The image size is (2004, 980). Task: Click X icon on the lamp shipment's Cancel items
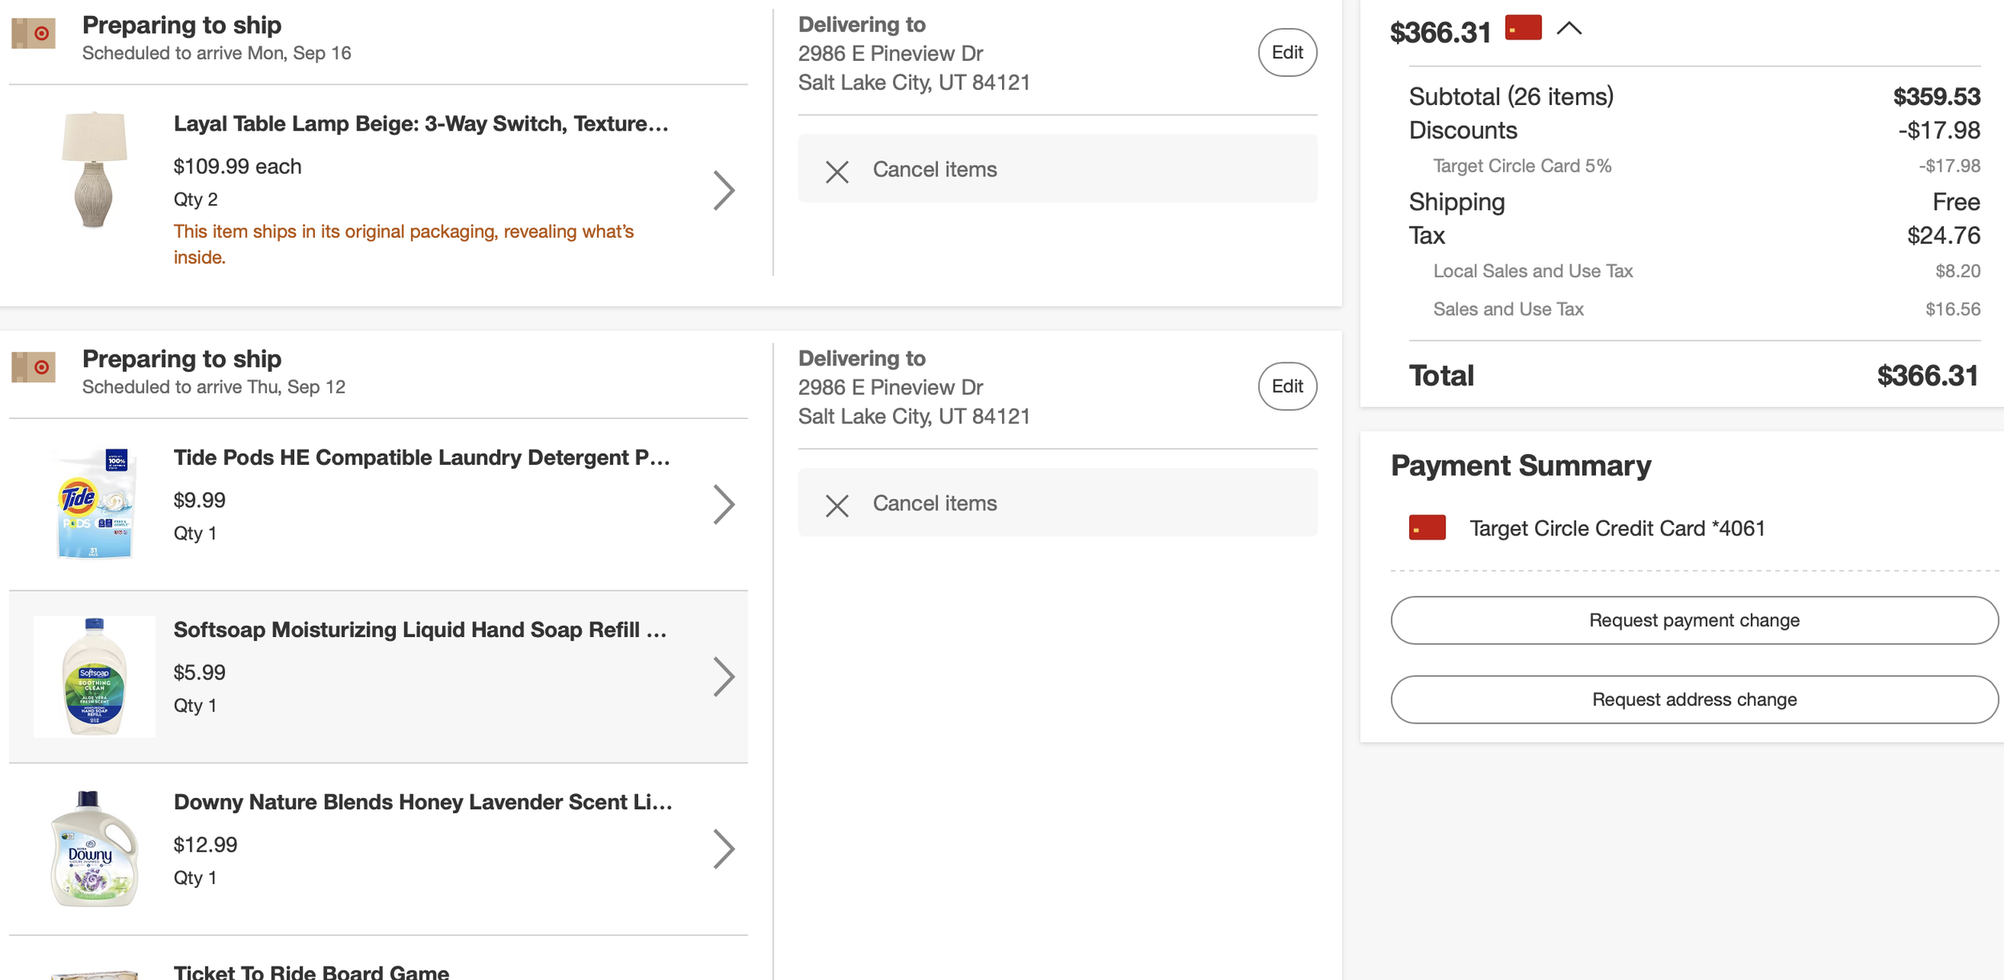click(x=837, y=171)
